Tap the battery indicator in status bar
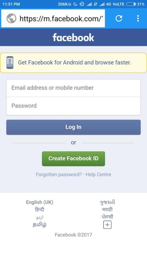Image resolution: width=147 pixels, height=261 pixels. [x=131, y=4]
